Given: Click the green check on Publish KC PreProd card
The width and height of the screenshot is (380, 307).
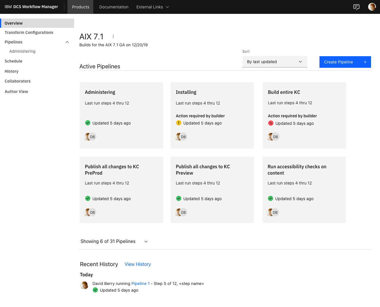Looking at the screenshot, I should pos(88,198).
